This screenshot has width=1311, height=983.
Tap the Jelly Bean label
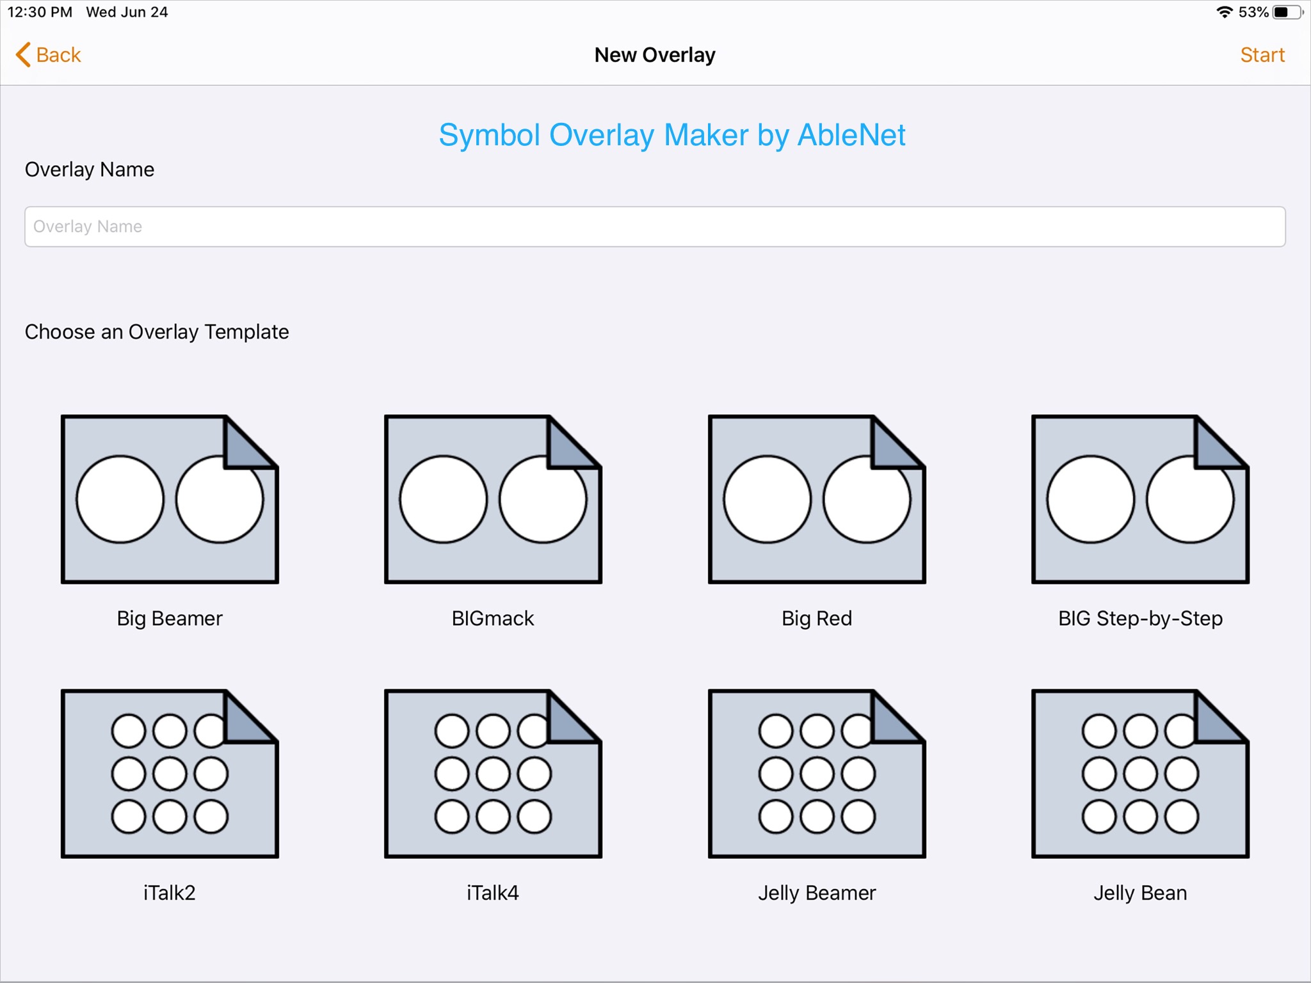point(1140,893)
